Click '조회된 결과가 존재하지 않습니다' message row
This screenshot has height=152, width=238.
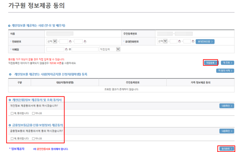pyautogui.click(x=121, y=89)
